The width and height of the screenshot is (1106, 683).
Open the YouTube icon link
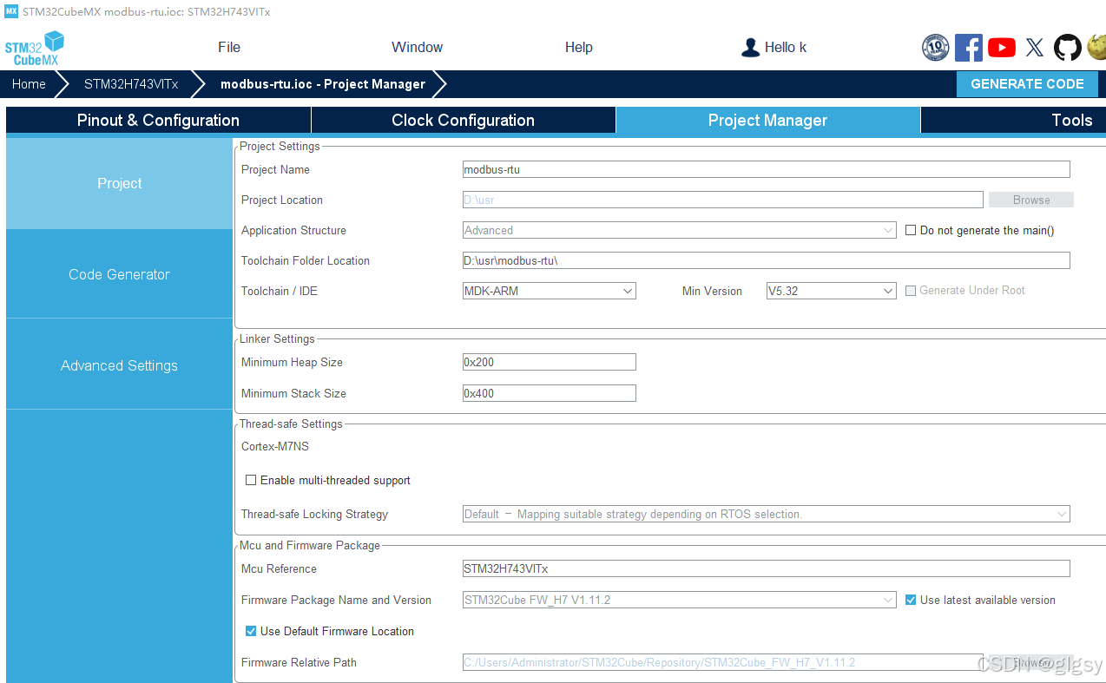coord(1001,47)
